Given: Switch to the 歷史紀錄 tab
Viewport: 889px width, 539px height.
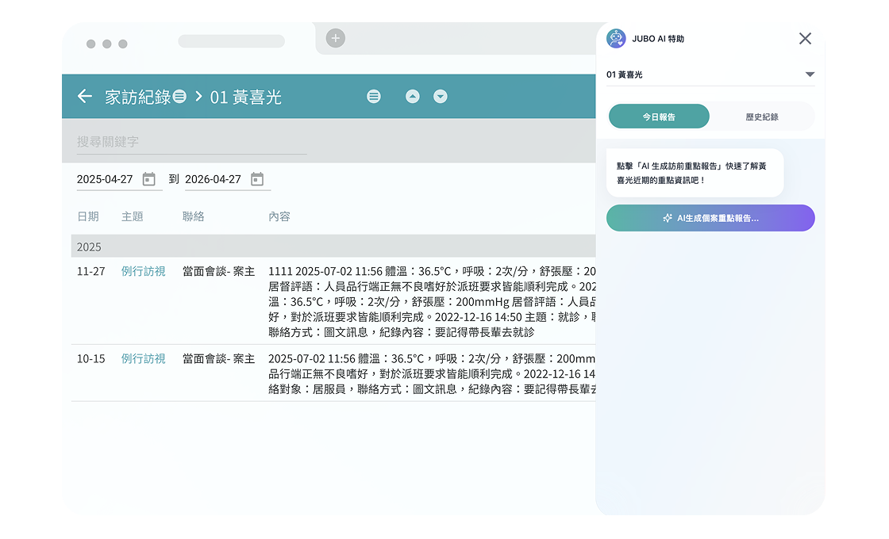Looking at the screenshot, I should (762, 117).
